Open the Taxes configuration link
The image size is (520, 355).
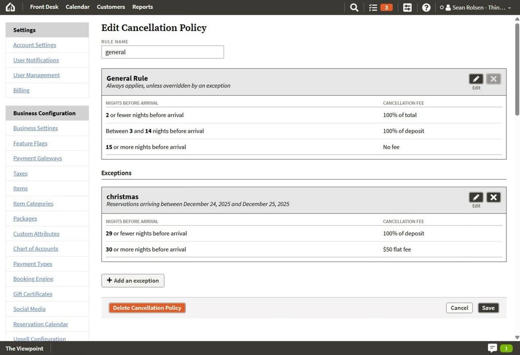point(20,173)
